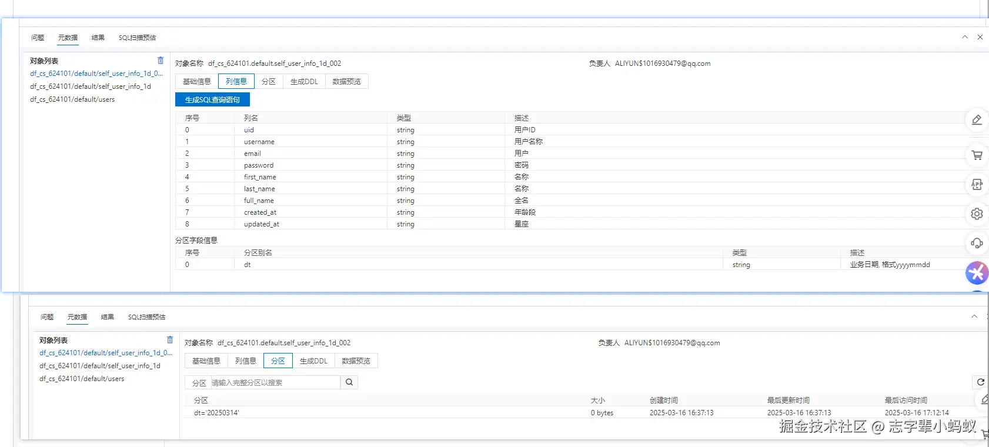The image size is (989, 447).
Task: Select self_user_info_1d_0... in lower object list
Action: pos(106,353)
